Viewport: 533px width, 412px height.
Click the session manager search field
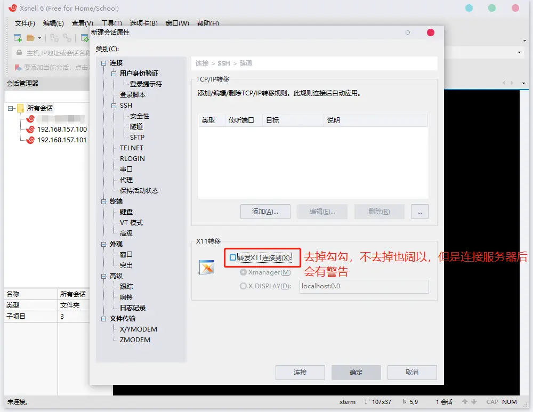point(47,96)
